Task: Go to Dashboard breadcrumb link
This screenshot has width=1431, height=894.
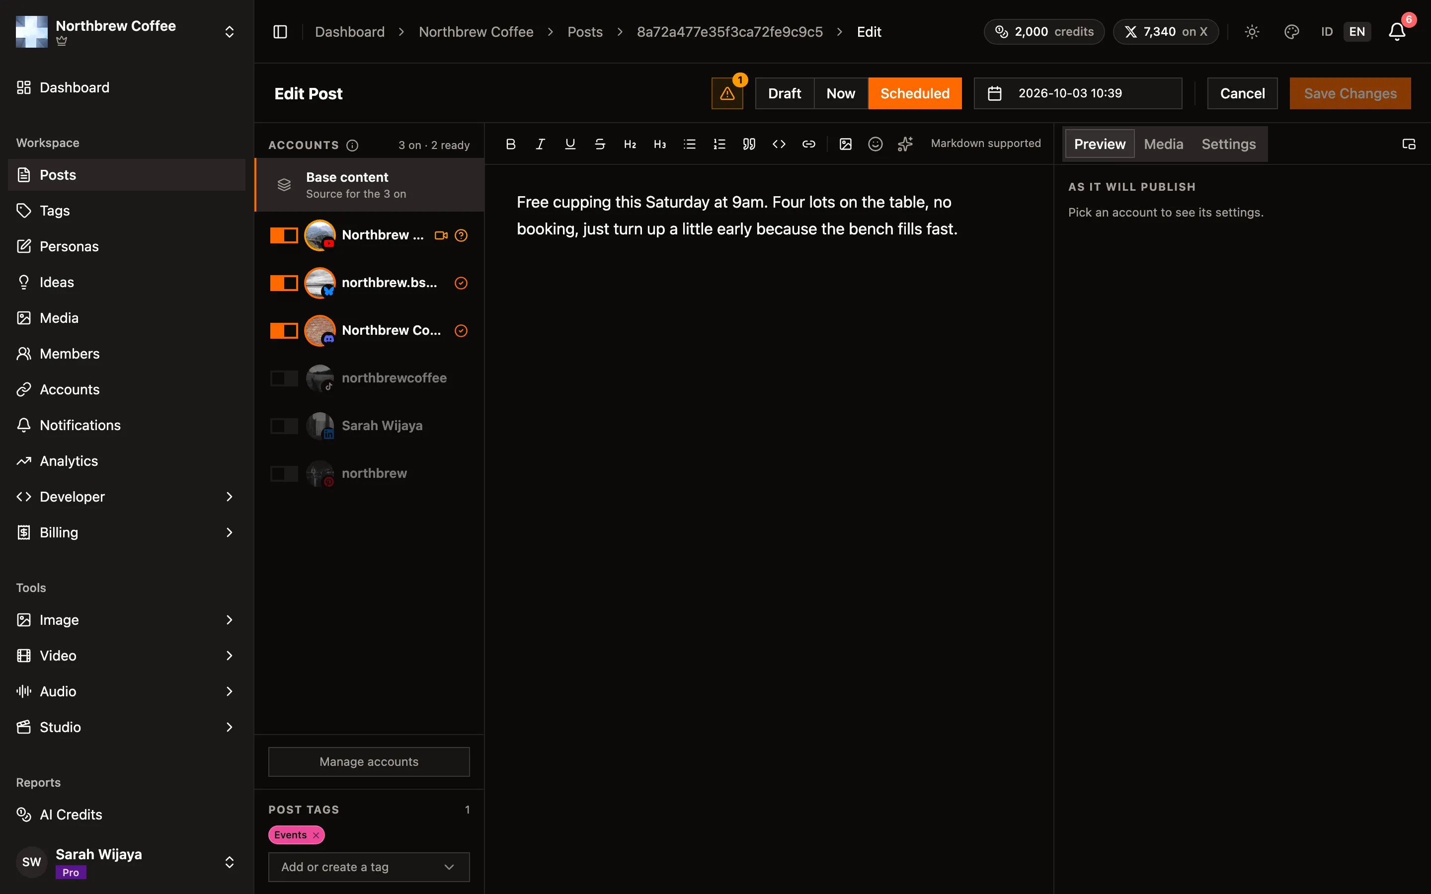Action: click(349, 32)
